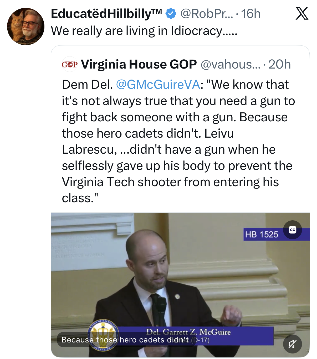Image resolution: width=317 pixels, height=359 pixels.
Task: Click the @vahous... handle
Action: coord(230,64)
